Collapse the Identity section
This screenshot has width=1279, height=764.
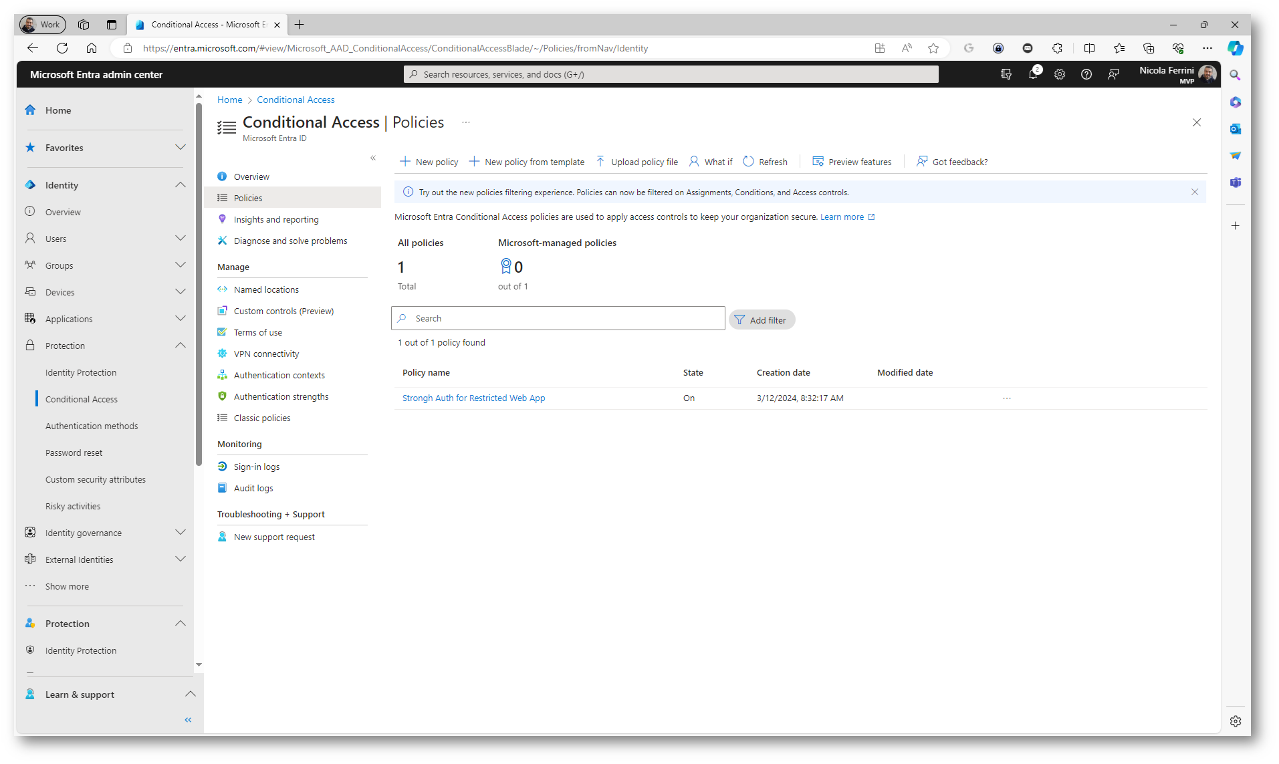[181, 184]
